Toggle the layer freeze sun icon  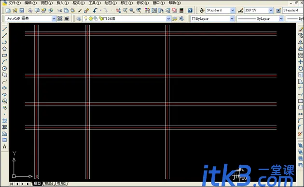[x=91, y=19]
